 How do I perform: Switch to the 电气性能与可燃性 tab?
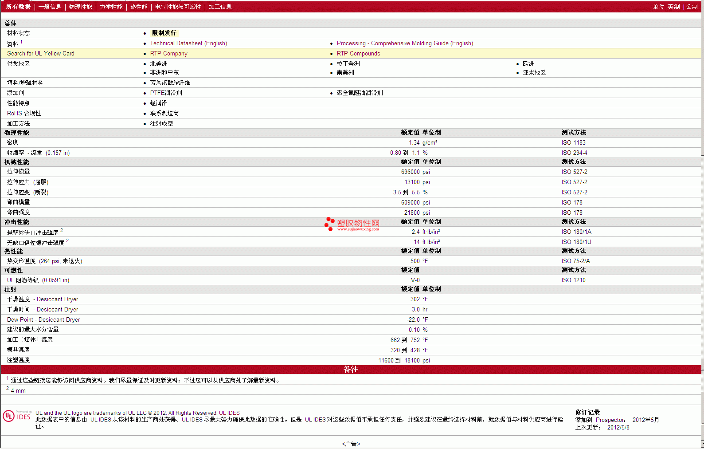pos(178,7)
